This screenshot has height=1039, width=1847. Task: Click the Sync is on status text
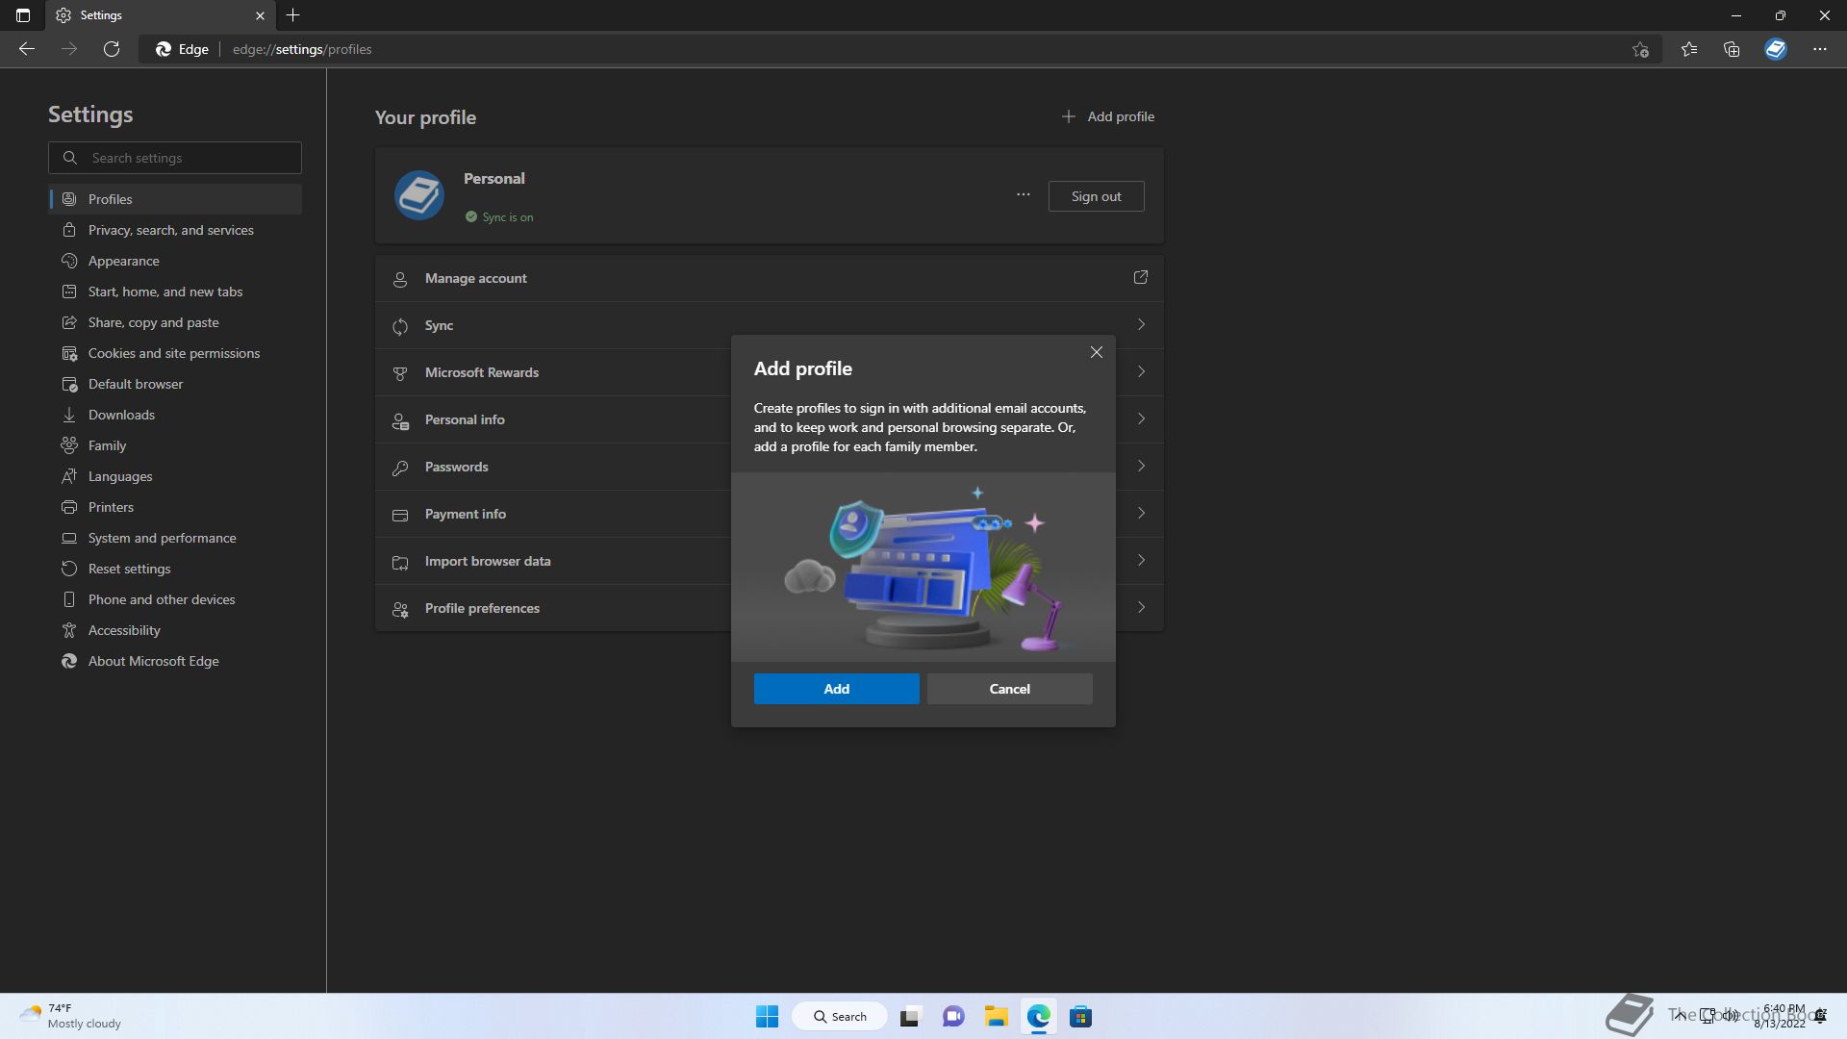(x=508, y=217)
